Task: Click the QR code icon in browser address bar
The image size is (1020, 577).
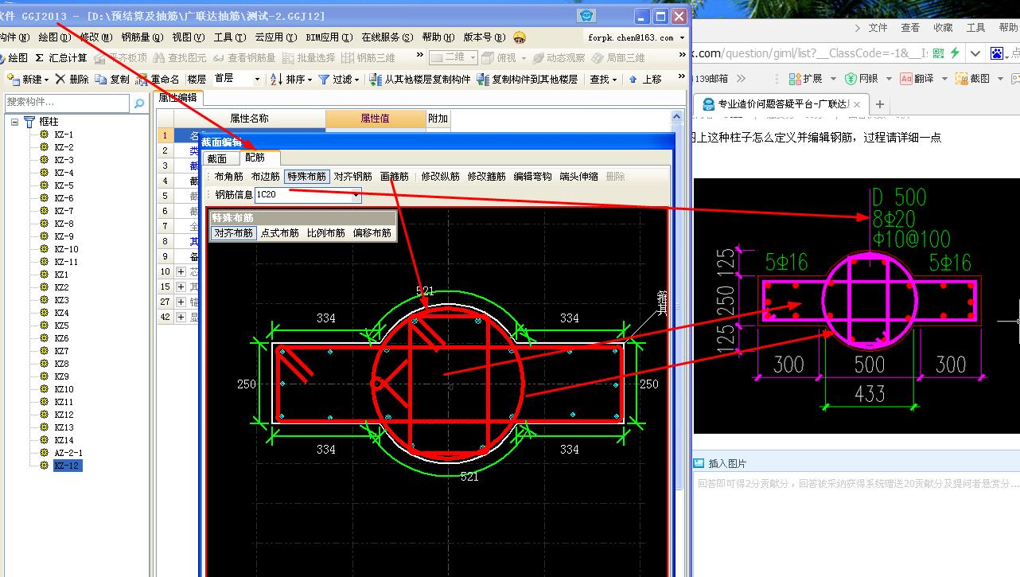Action: [939, 53]
